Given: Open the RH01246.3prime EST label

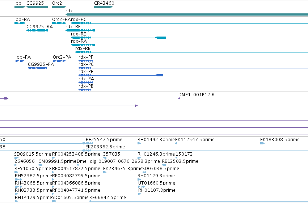Looking at the screenshot, I should [x=156, y=154].
